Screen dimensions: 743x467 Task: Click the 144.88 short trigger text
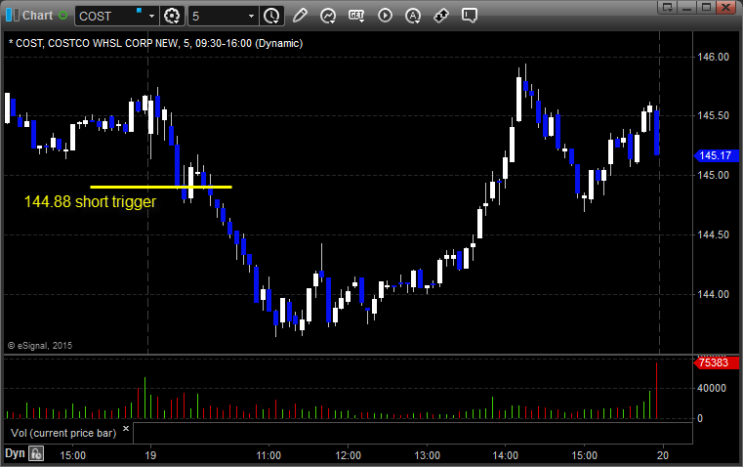90,201
